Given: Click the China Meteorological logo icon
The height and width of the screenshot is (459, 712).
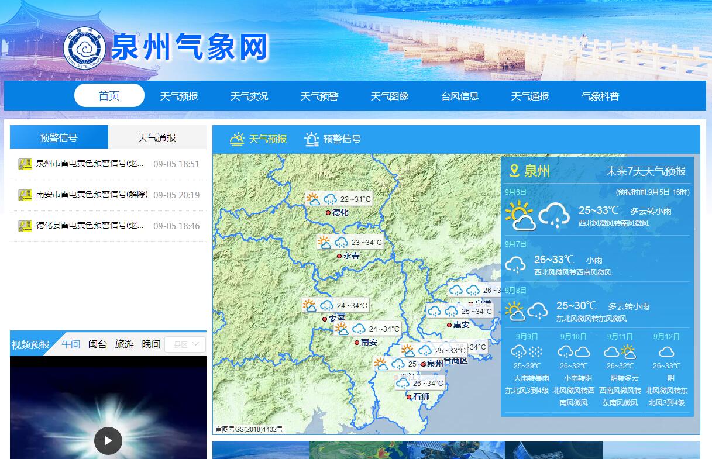Looking at the screenshot, I should click(x=84, y=48).
